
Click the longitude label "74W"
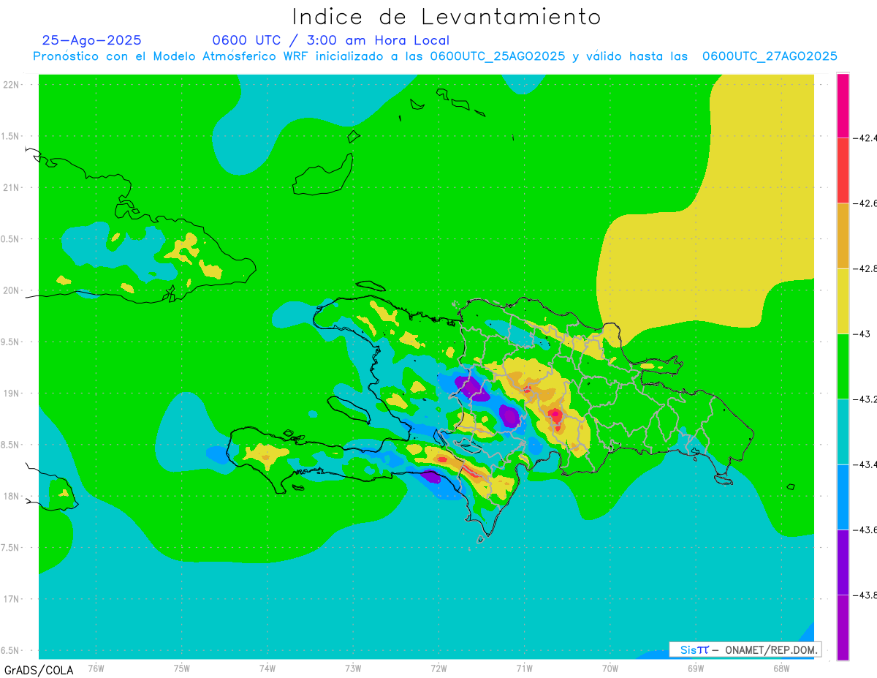point(267,668)
